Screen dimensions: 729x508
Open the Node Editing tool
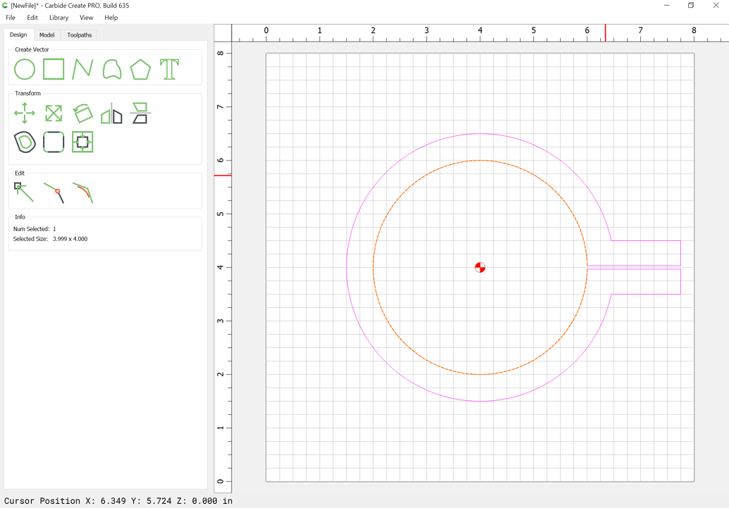click(x=24, y=191)
